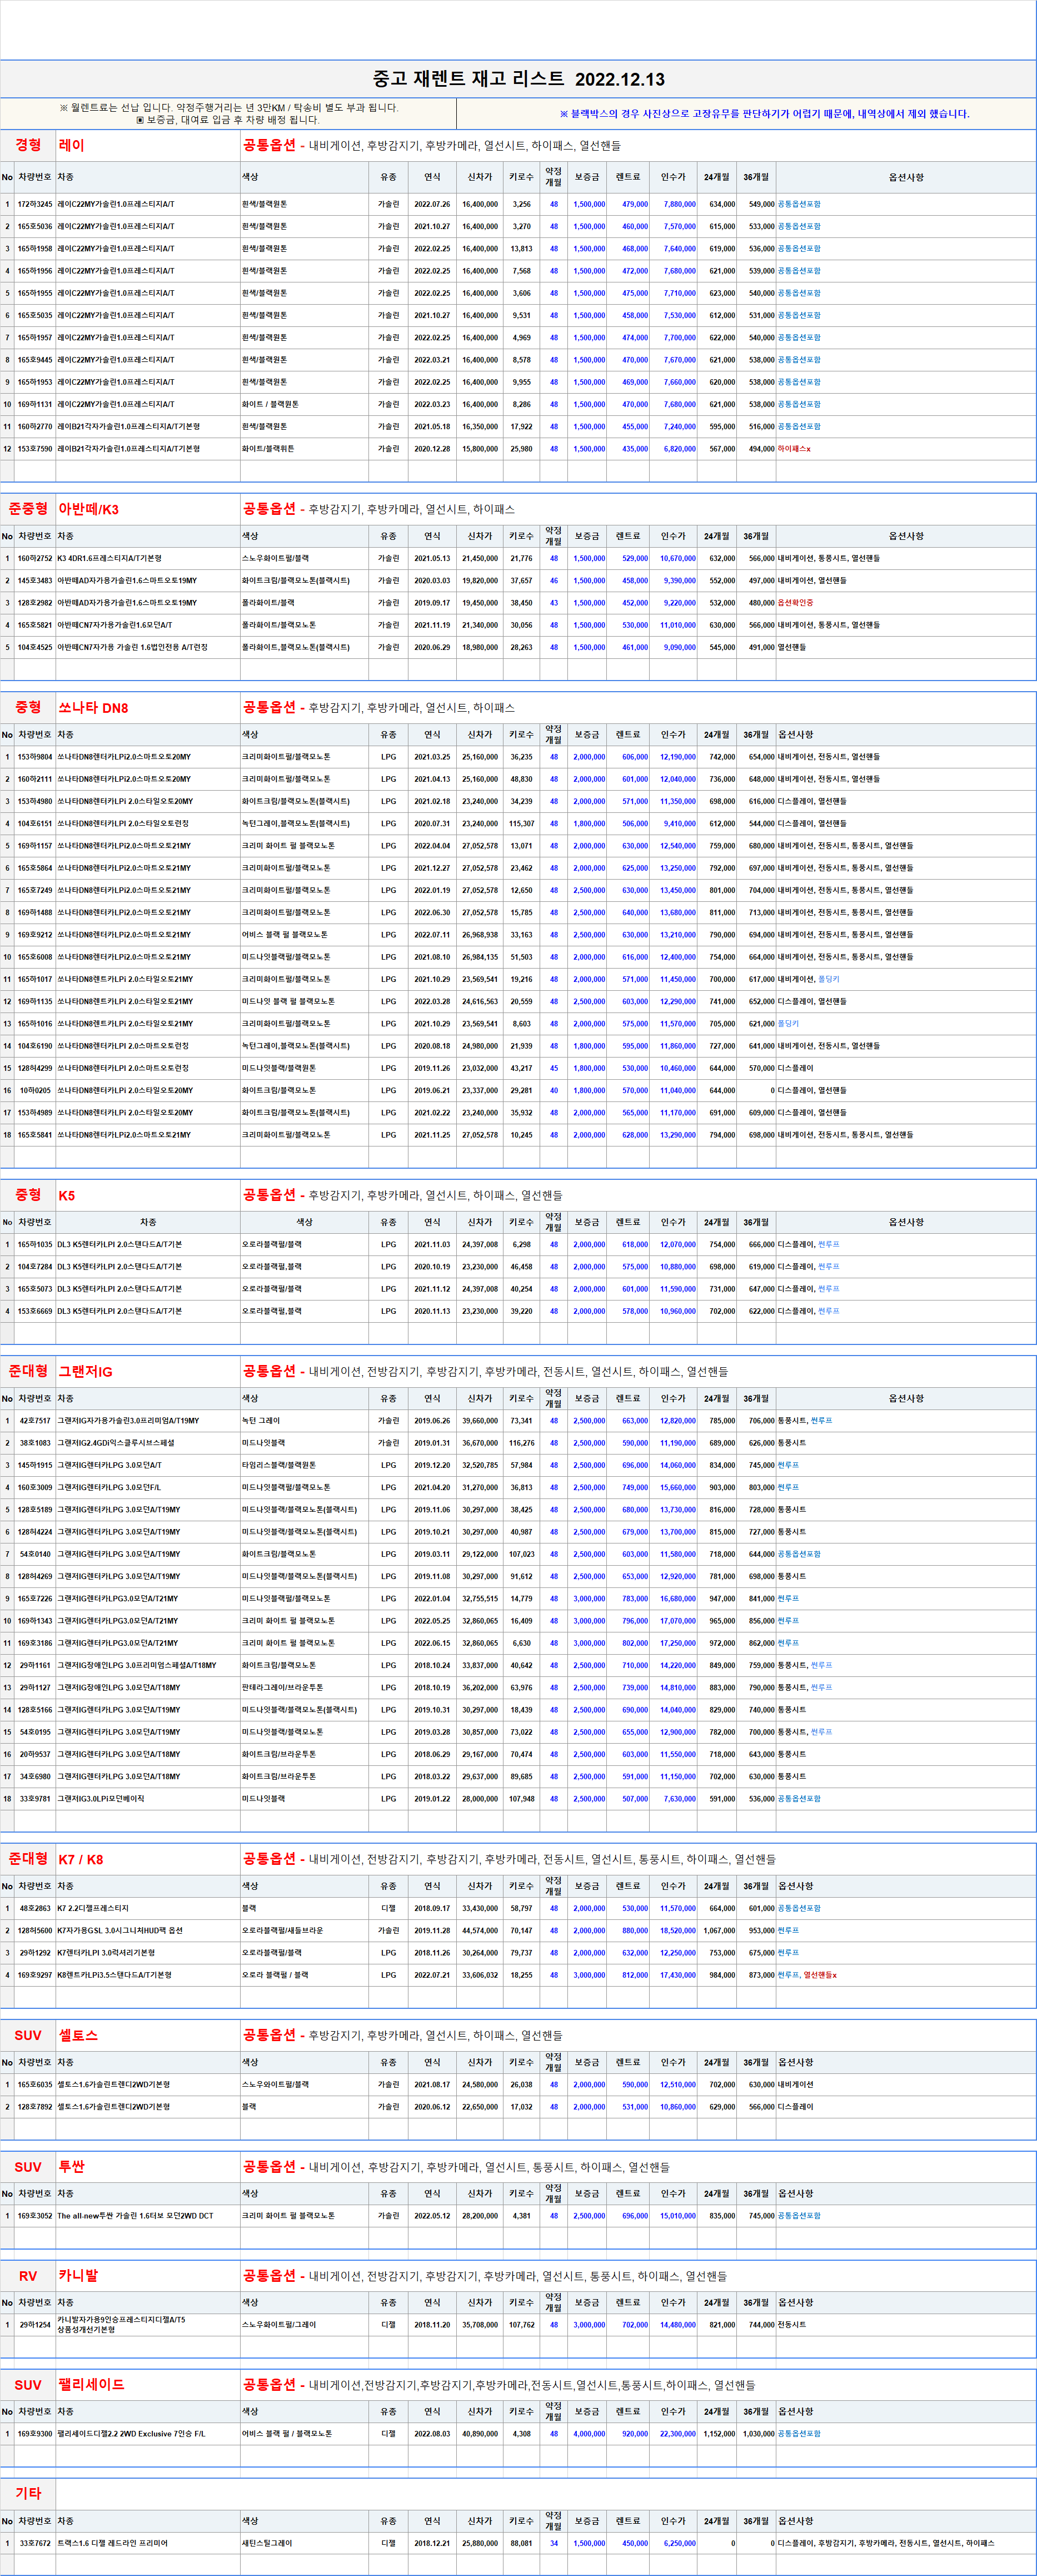Screen dimensions: 1037x2576
Task: Select the '녹턴 그레이' color cell
Action: pos(261,1420)
